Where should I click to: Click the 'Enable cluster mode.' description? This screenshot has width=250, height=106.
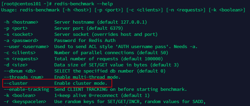click(81, 83)
